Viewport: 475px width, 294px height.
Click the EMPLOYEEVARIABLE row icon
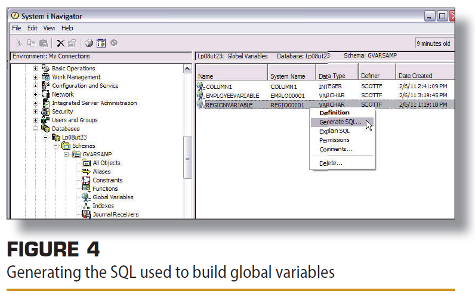click(201, 95)
